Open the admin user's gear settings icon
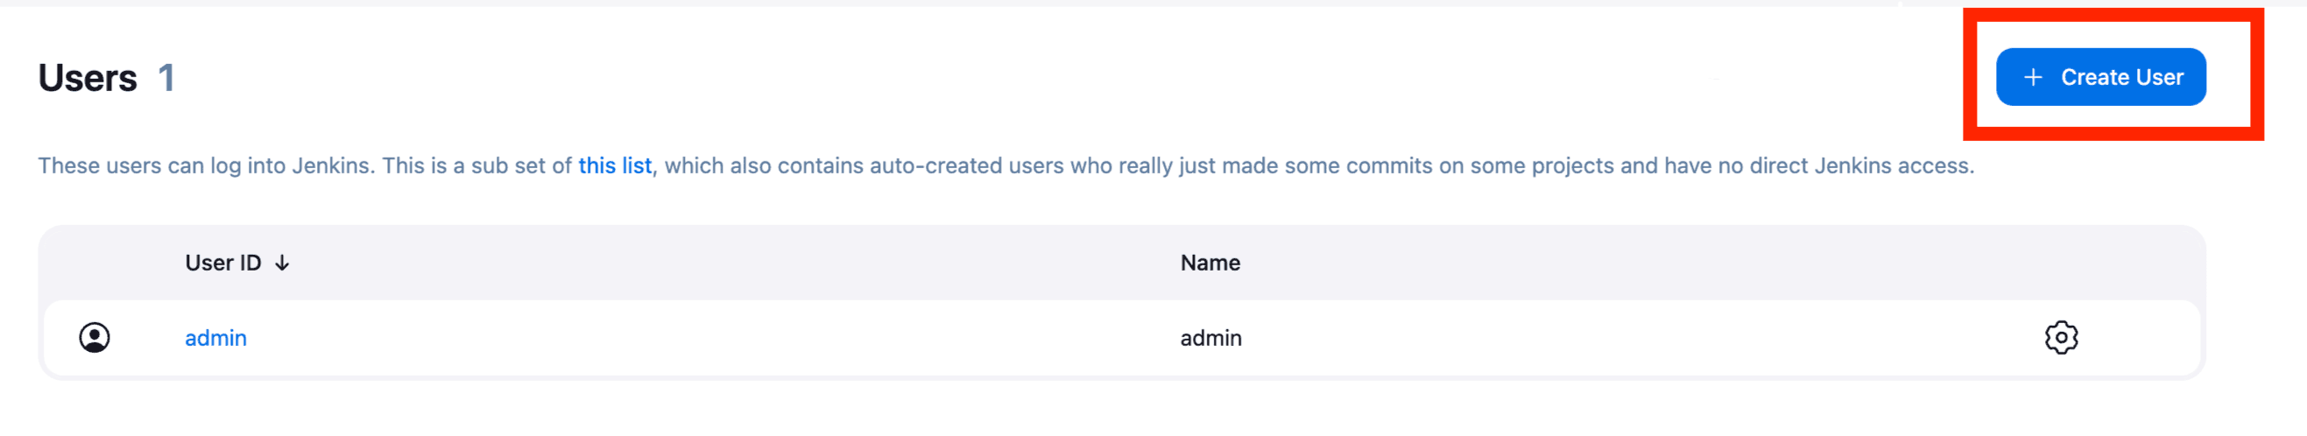 point(2061,338)
